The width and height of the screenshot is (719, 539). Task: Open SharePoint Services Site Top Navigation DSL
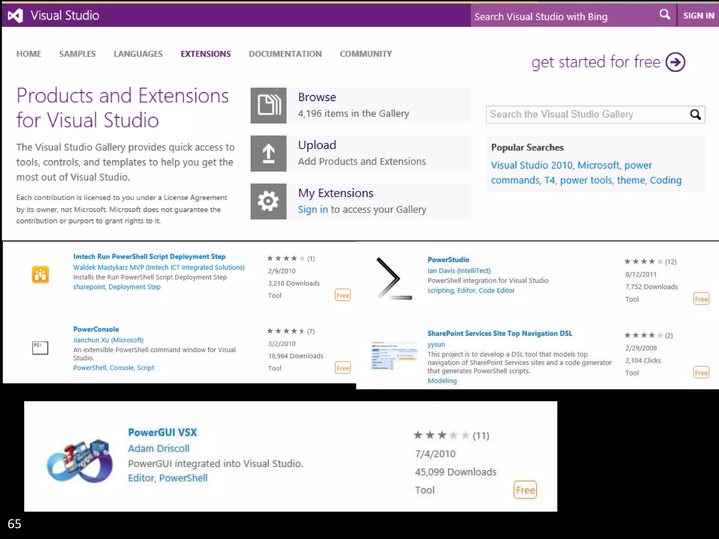[500, 333]
